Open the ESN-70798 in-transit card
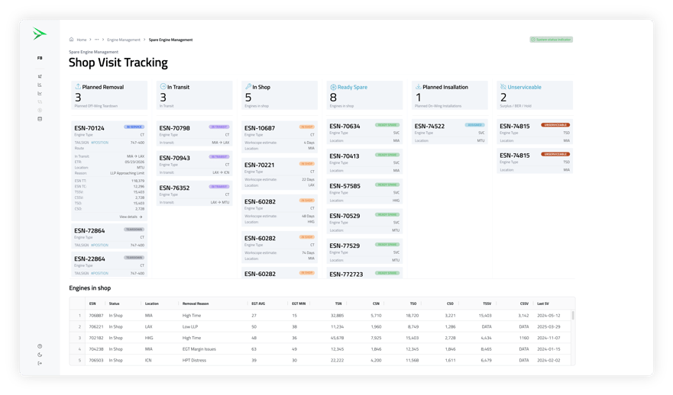Screen dimensions: 673x395 pyautogui.click(x=195, y=133)
